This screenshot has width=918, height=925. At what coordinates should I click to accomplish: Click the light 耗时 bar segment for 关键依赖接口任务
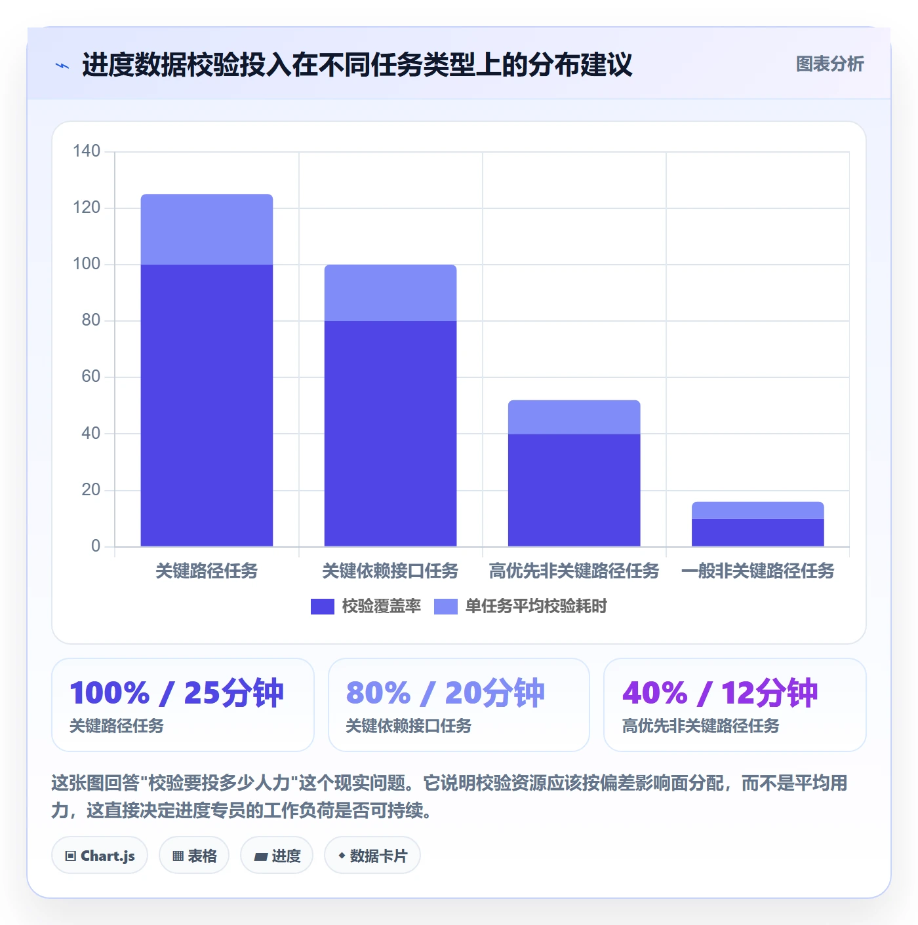[x=391, y=293]
